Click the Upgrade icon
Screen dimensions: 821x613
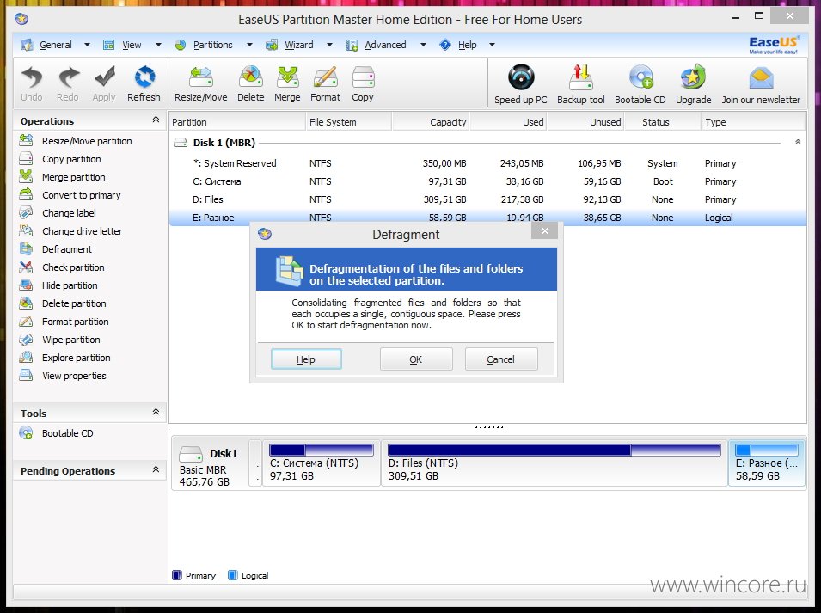693,85
